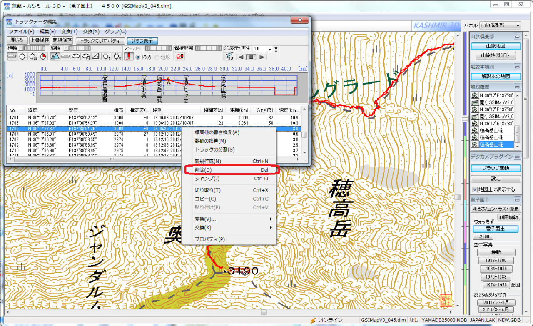This screenshot has height=326, width=533.
Task: Select the highlighted 穂高岳山荘 history entry
Action: click(492, 144)
